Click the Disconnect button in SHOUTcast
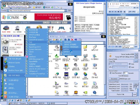The height and width of the screenshot is (105, 140). click(114, 79)
